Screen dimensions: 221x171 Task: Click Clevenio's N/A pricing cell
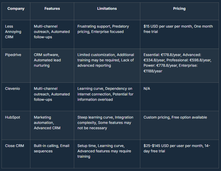(x=147, y=89)
